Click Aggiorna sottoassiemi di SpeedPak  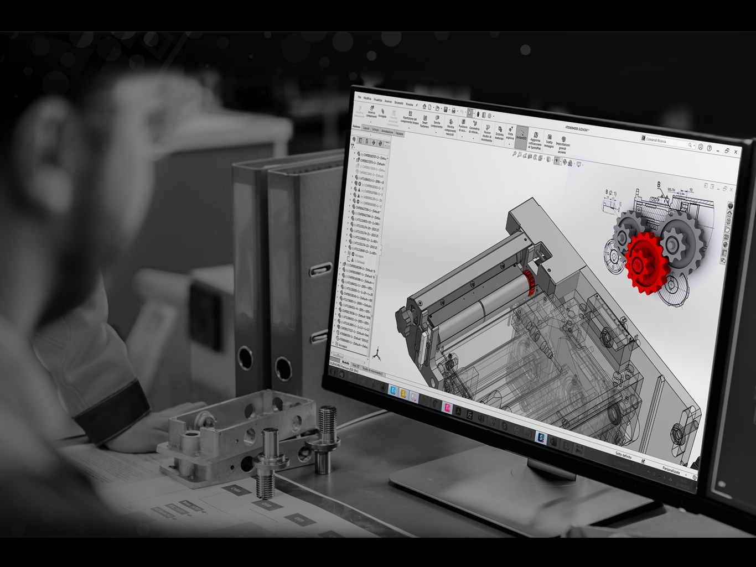[535, 141]
